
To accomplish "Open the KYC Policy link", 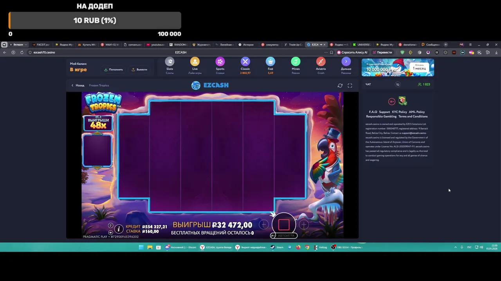I will click(x=400, y=112).
